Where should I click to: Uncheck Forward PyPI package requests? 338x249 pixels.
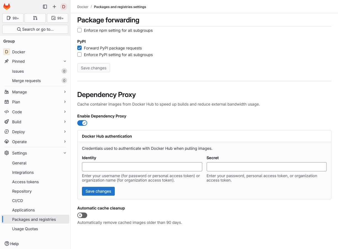tap(79, 48)
